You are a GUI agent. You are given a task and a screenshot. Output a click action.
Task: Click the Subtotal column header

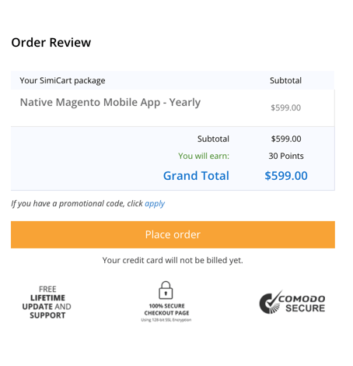pos(285,80)
